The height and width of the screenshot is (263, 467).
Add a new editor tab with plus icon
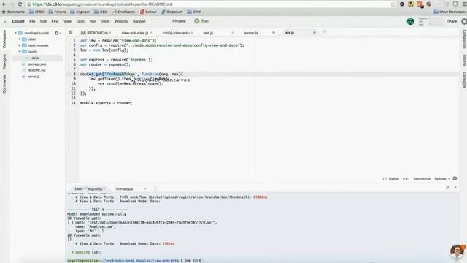[x=324, y=32]
